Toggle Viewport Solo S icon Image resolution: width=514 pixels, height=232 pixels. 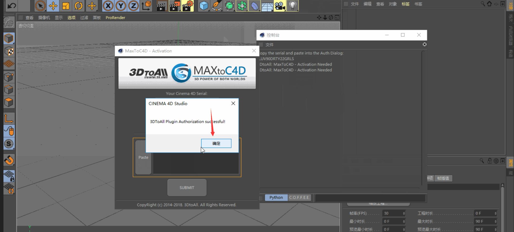[x=9, y=144]
